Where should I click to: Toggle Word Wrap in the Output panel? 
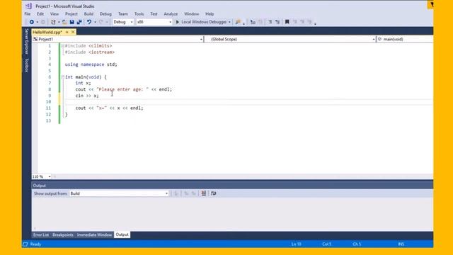214,193
